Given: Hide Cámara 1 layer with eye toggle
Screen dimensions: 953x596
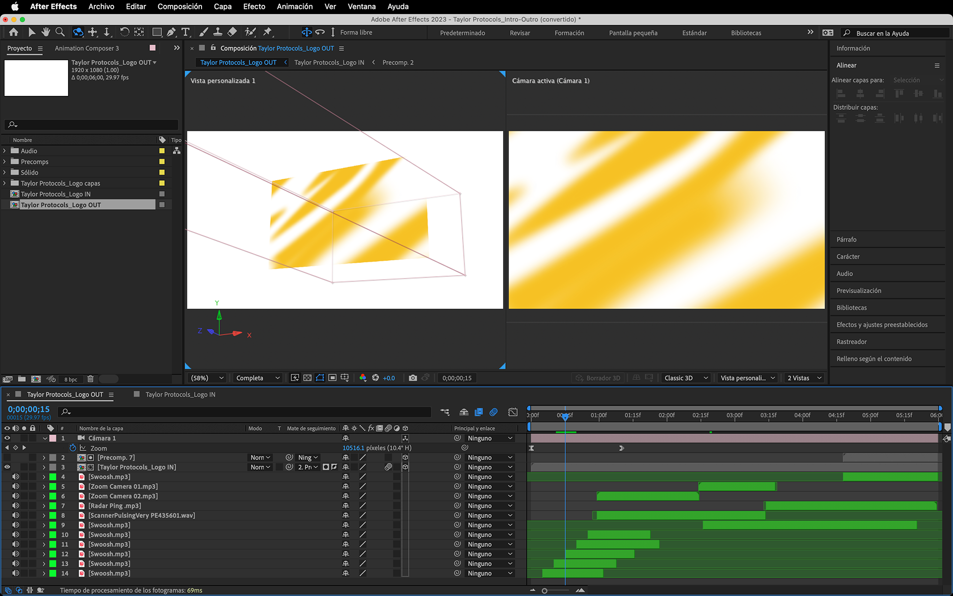Looking at the screenshot, I should pyautogui.click(x=7, y=438).
